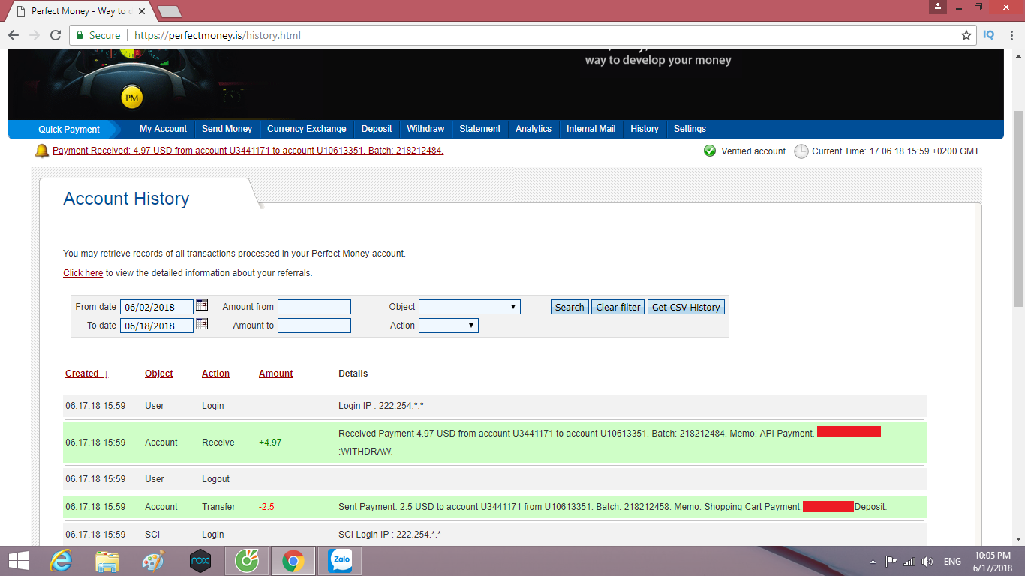The image size is (1025, 576).
Task: Open the Send Money page
Action: point(227,129)
